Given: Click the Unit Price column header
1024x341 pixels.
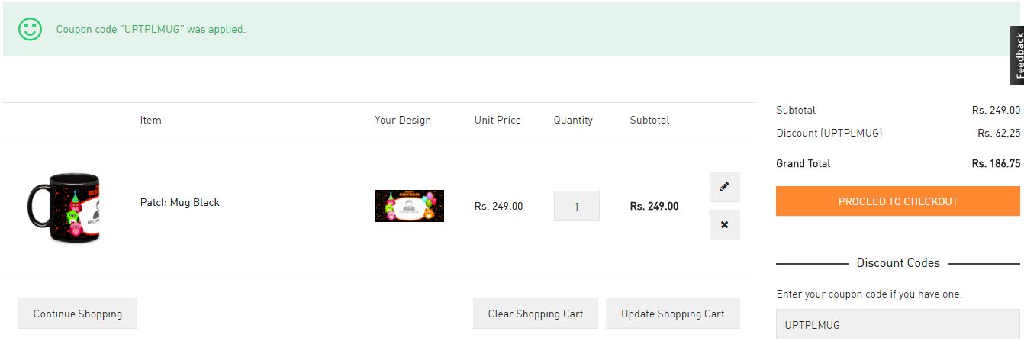Looking at the screenshot, I should click(x=498, y=120).
